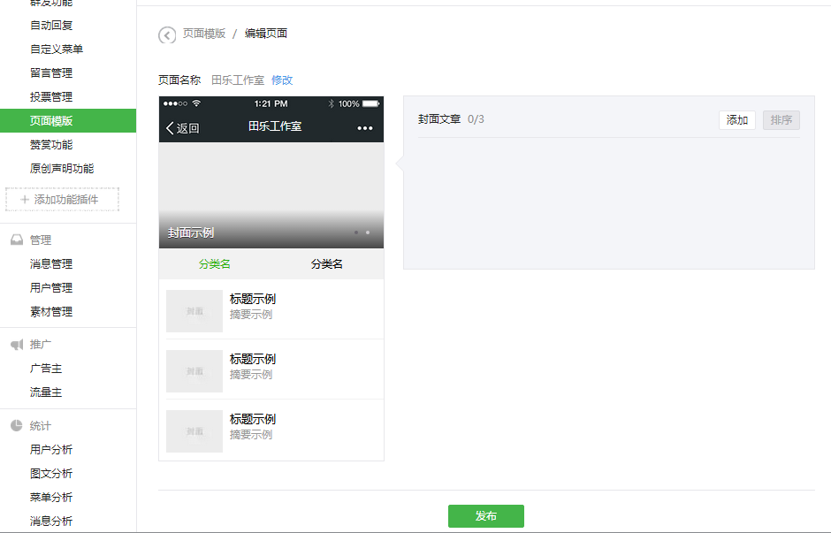Viewport: 831px width, 533px height.
Task: Click the 推广 section header
Action: 41,345
